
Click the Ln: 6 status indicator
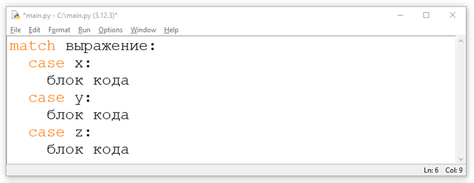pos(431,170)
